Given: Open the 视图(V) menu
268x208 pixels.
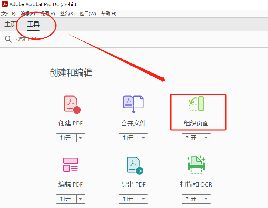Looking at the screenshot, I should (48, 14).
